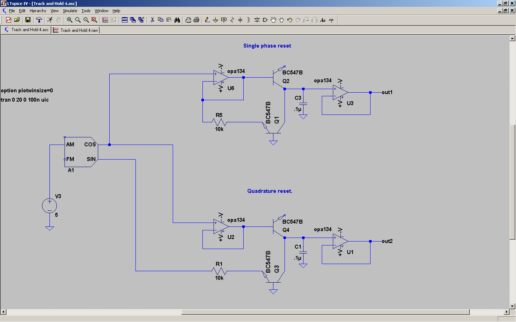Click the Redo arrow icon
Image resolution: width=516 pixels, height=322 pixels.
pos(298,20)
